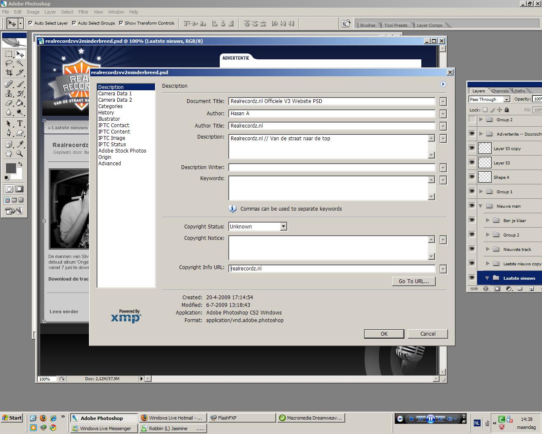Switch to Macromedia Dreamweaver taskbar button
This screenshot has height=434, width=542.
point(311,418)
